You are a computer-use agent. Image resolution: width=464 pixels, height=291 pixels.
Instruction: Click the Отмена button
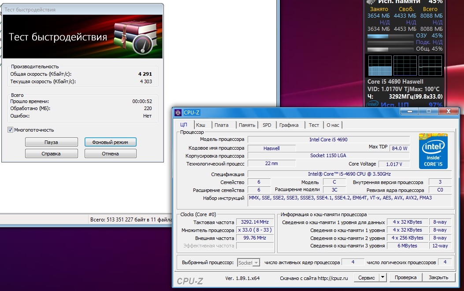[x=110, y=154]
